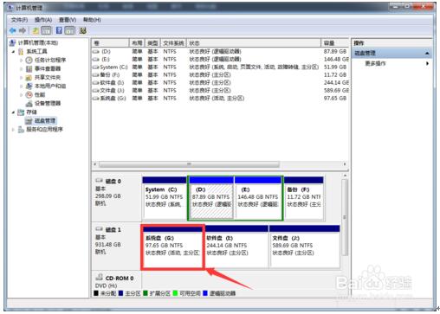Click the 磁盘 1 disk icon

[x=99, y=229]
